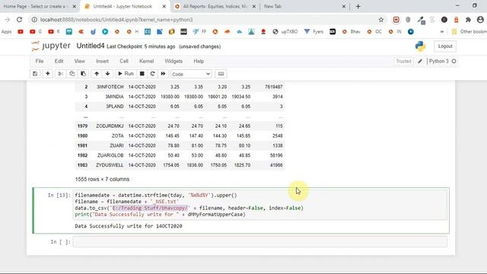Open the Bhav bookmark

click(x=352, y=32)
